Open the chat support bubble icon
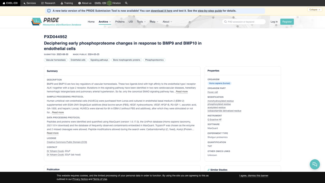The image size is (325, 183). (x=315, y=164)
